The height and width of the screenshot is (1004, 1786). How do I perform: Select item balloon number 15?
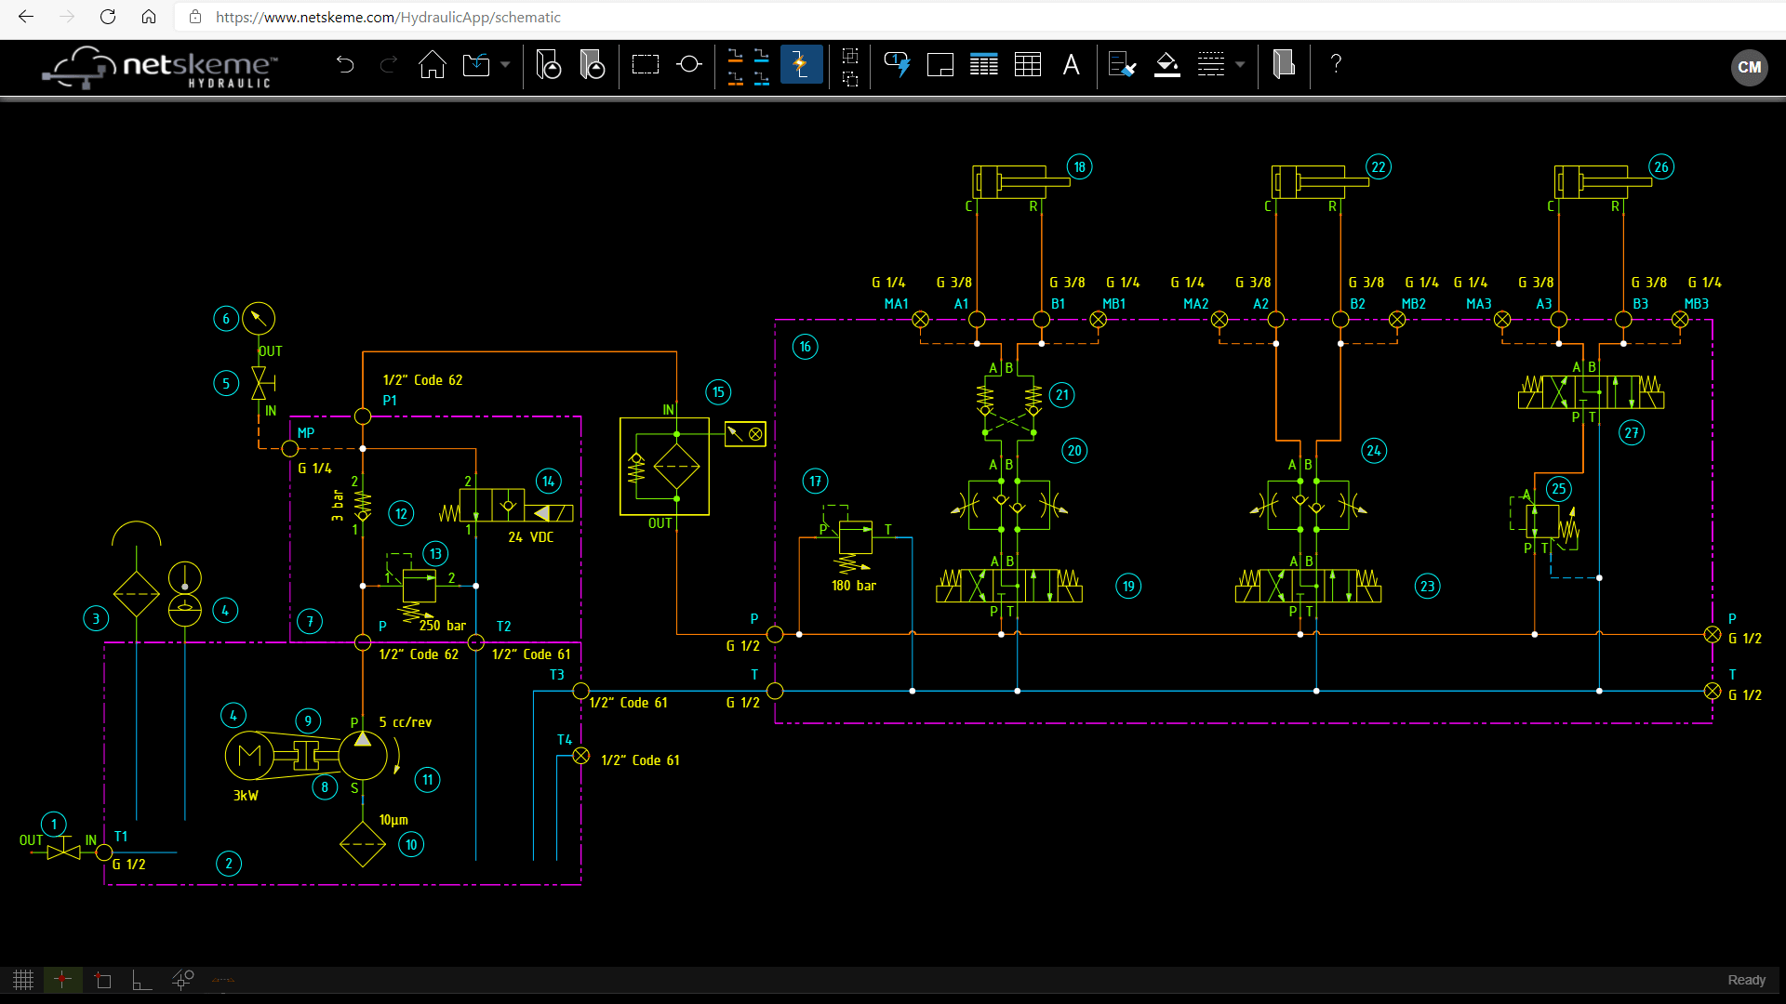(718, 392)
